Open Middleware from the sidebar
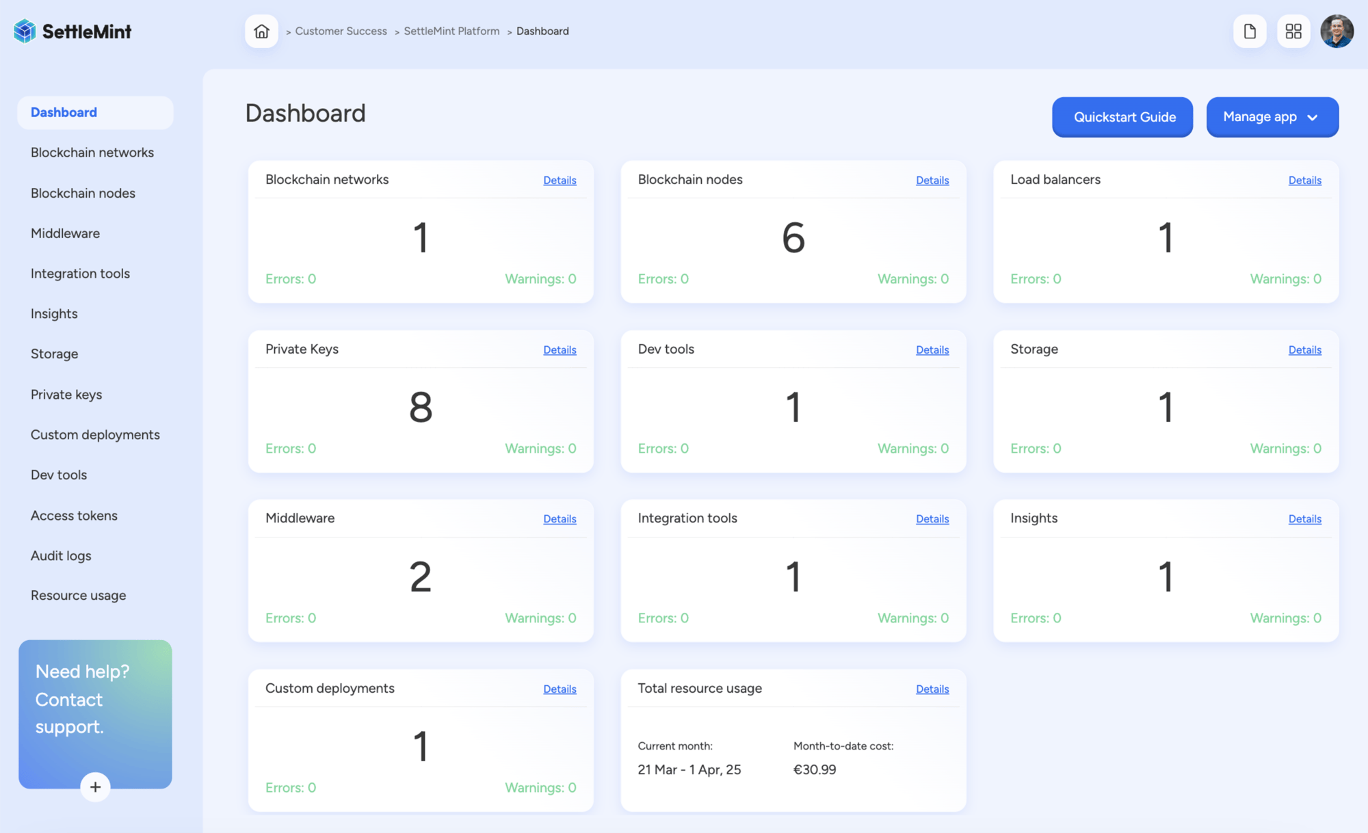This screenshot has height=833, width=1368. tap(65, 233)
